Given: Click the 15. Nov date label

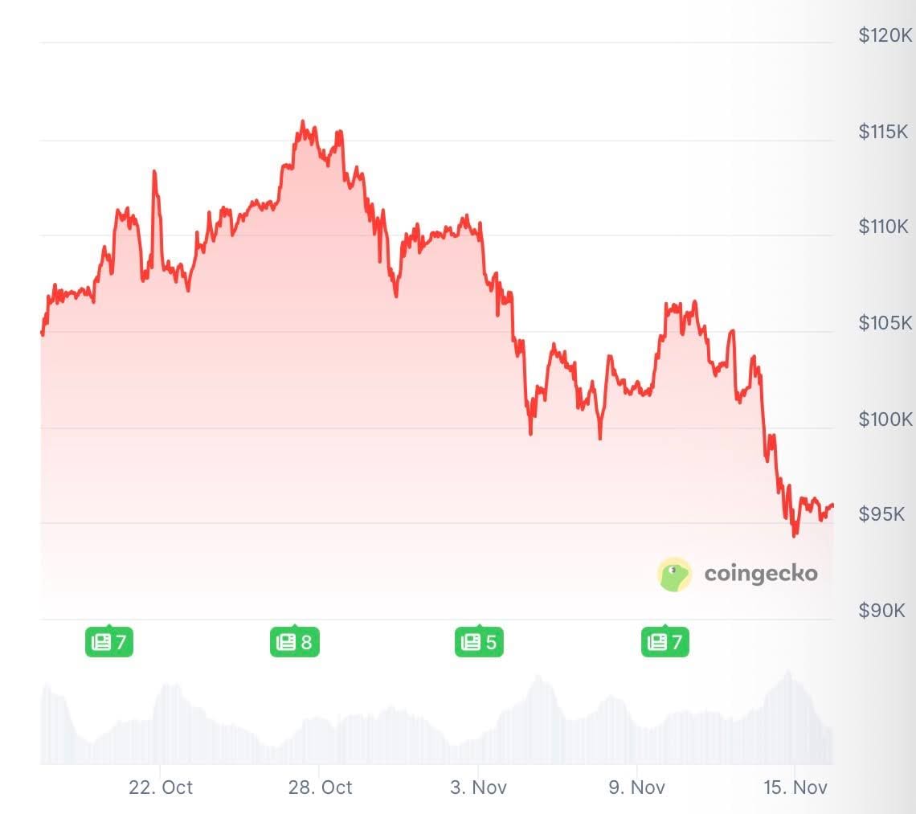Looking at the screenshot, I should tap(795, 787).
